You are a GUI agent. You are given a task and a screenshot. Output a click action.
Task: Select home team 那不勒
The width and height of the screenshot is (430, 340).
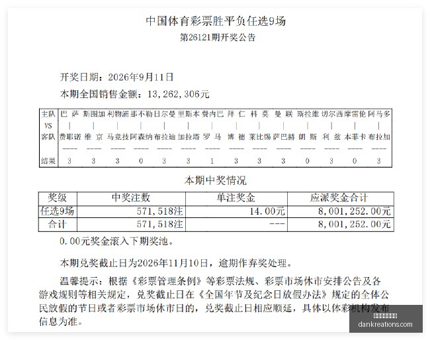[141, 114]
